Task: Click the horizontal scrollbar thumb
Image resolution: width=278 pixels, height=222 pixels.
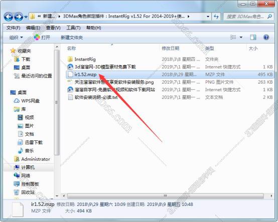Action: tap(165, 196)
